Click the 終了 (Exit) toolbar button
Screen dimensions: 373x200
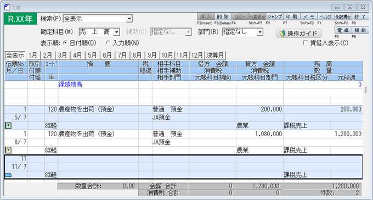pos(360,16)
